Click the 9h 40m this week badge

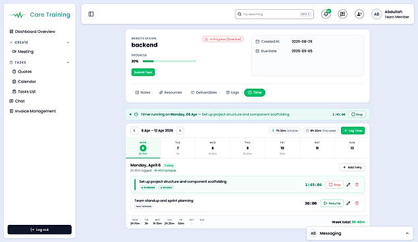(321, 131)
